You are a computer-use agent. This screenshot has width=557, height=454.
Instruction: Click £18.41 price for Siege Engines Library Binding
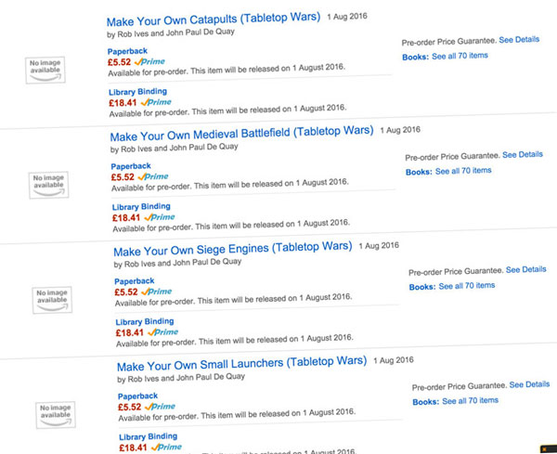pyautogui.click(x=130, y=333)
